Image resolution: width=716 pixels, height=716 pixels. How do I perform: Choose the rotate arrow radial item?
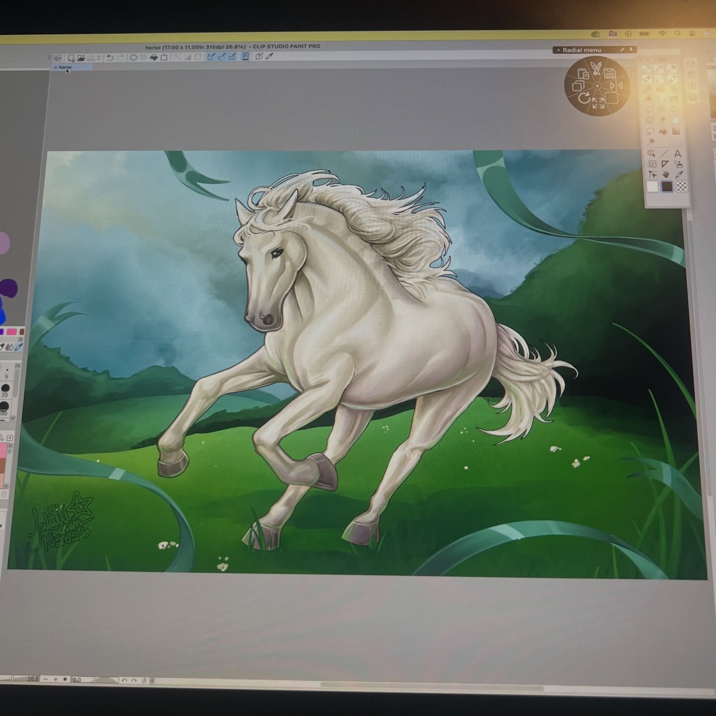pyautogui.click(x=584, y=97)
